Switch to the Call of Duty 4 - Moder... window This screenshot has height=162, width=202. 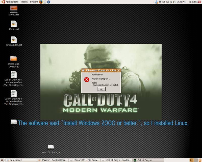pyautogui.click(x=116, y=160)
